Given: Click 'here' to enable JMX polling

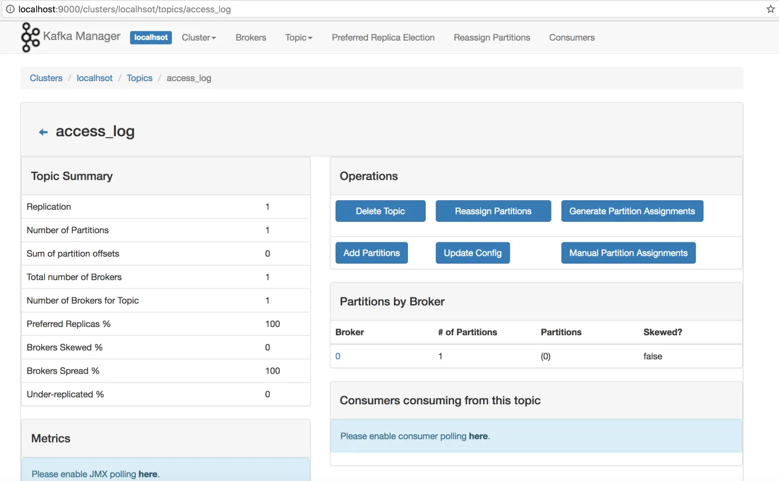Looking at the screenshot, I should click(148, 474).
